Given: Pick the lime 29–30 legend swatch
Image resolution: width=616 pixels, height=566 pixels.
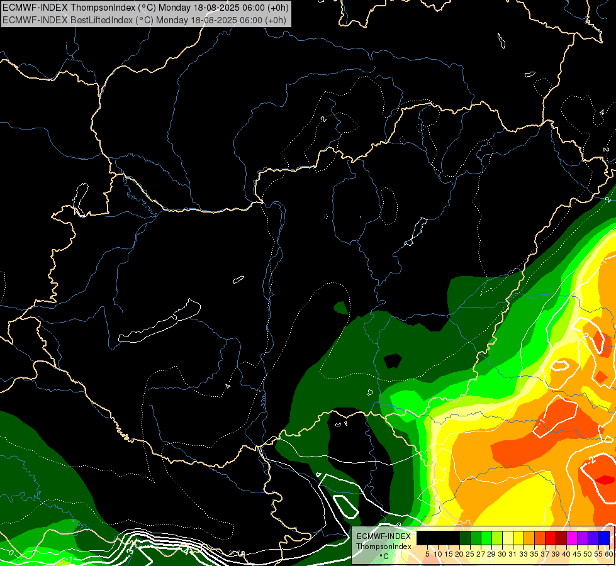Looking at the screenshot, I should pos(497,538).
